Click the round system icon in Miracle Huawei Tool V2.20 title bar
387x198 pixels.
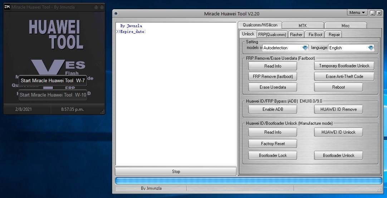[x=116, y=14]
